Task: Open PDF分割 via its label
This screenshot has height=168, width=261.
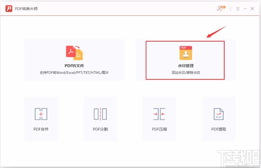Action: [100, 129]
